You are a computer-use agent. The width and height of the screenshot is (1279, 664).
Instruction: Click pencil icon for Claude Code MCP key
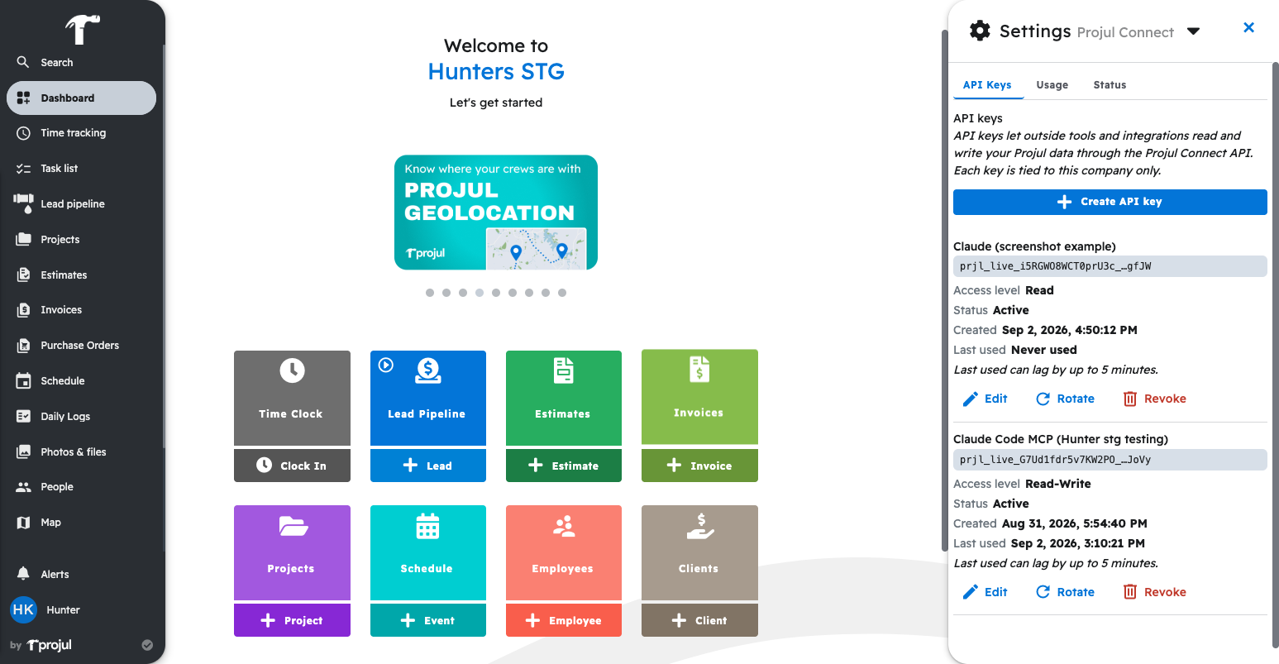pos(971,592)
